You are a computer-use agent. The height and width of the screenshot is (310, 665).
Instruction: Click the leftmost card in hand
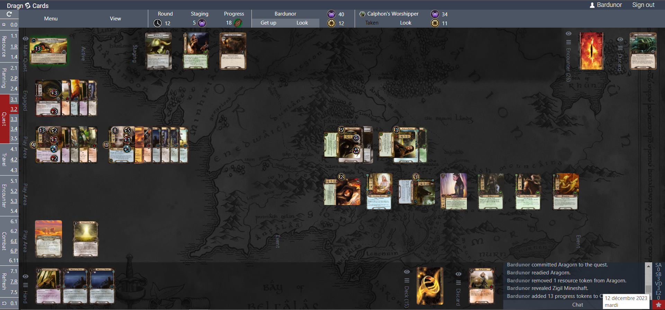(x=48, y=286)
